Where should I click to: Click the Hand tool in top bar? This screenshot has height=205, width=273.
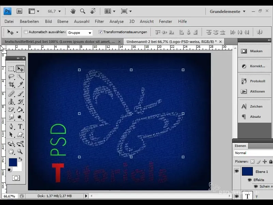(x=73, y=11)
